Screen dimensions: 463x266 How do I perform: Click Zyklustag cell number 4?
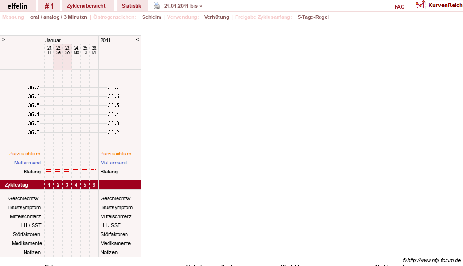point(76,185)
